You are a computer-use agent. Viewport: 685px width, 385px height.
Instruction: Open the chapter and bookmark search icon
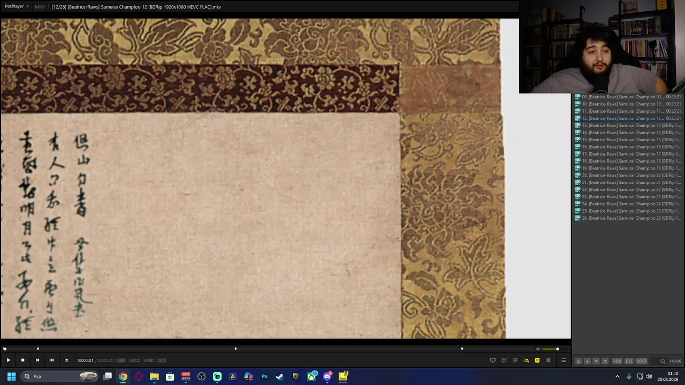(x=526, y=360)
